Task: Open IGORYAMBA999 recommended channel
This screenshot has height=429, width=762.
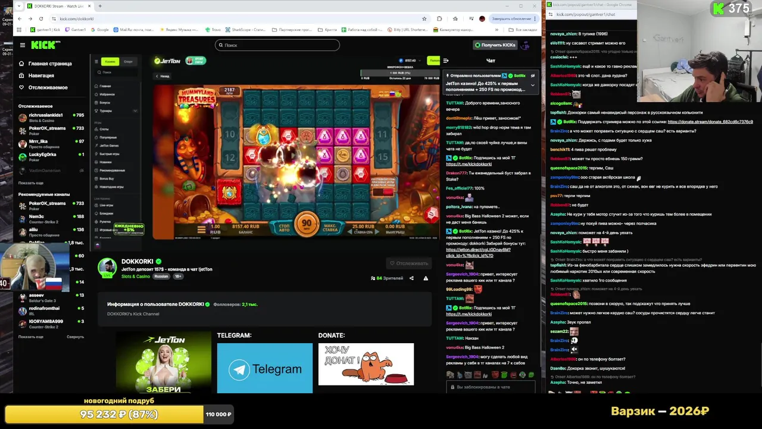Action: [51, 323]
